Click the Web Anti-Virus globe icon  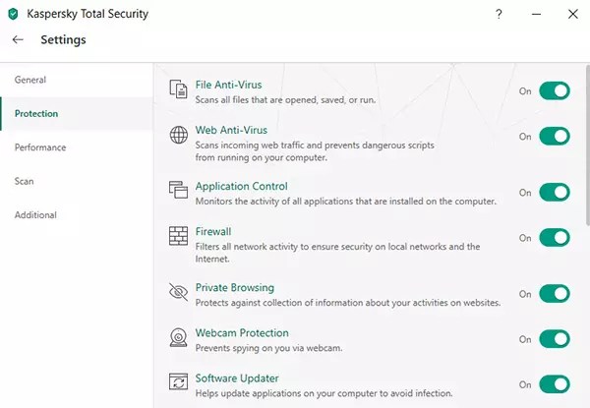[179, 136]
